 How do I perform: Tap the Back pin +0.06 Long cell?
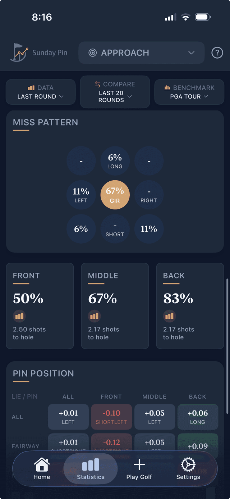pyautogui.click(x=197, y=417)
